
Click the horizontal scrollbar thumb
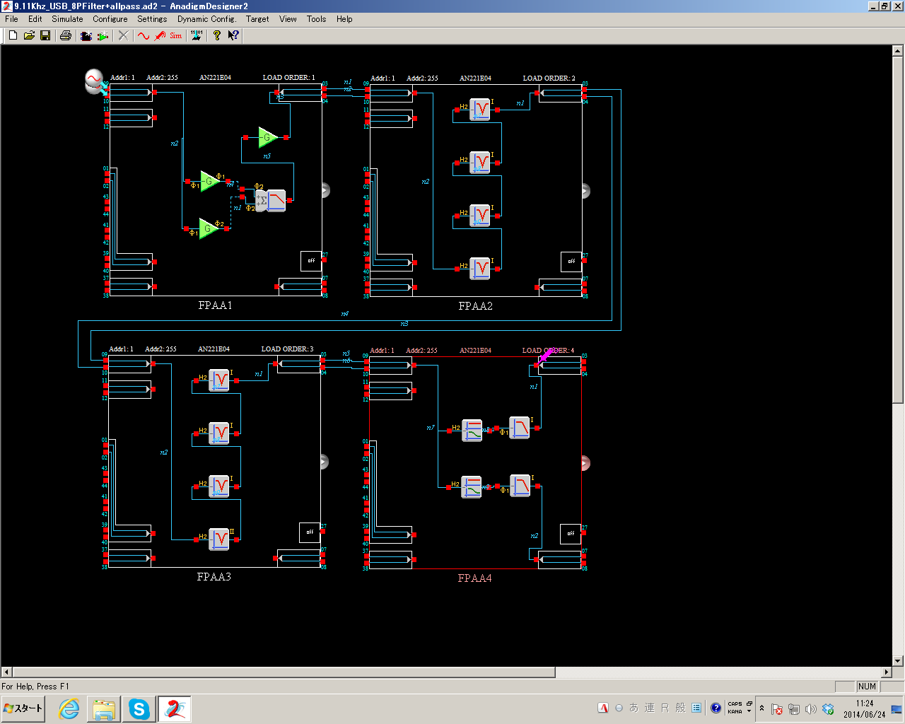tap(284, 672)
